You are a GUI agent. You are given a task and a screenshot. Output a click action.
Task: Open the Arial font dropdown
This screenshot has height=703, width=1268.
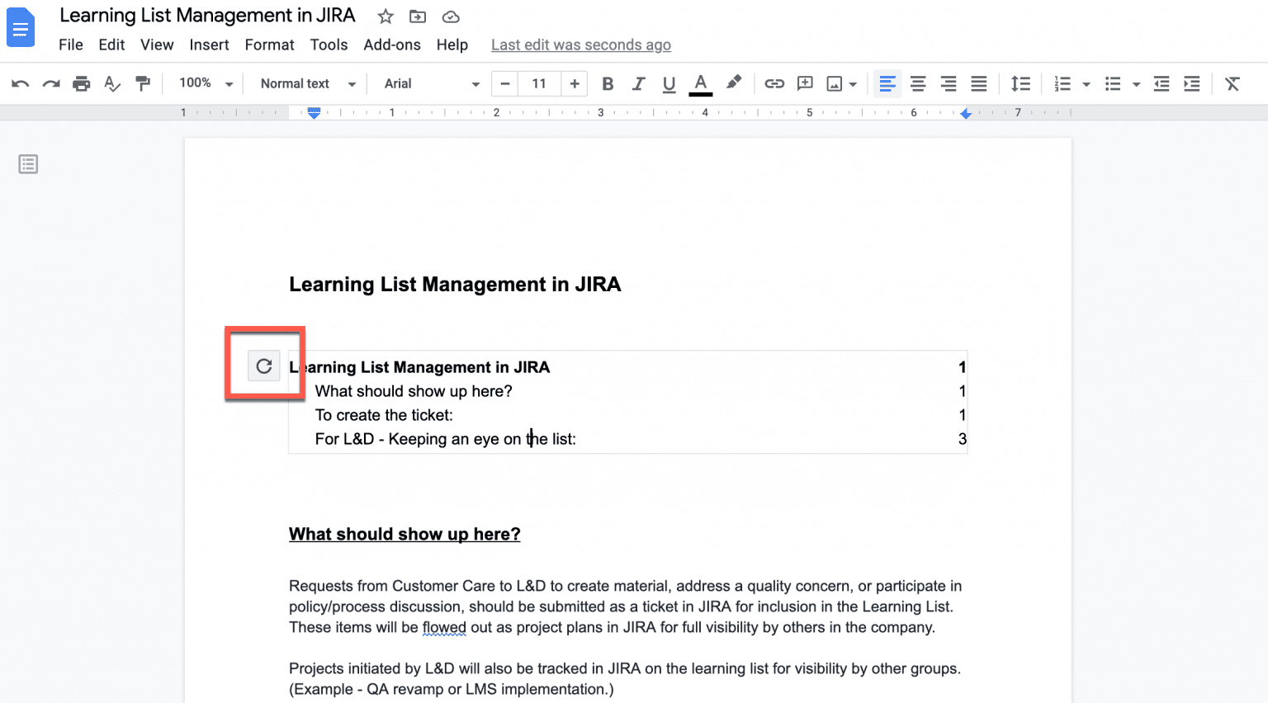click(428, 83)
